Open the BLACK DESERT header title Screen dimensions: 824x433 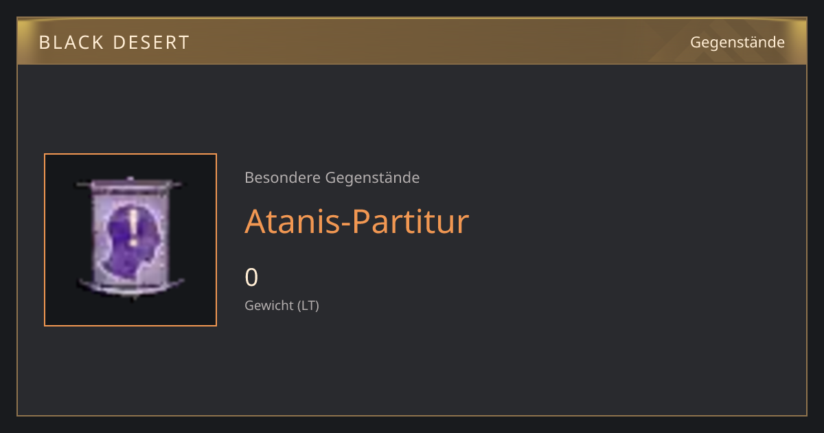point(114,43)
